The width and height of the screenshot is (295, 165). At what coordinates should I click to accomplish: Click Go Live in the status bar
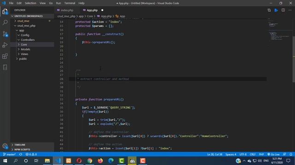(x=273, y=154)
